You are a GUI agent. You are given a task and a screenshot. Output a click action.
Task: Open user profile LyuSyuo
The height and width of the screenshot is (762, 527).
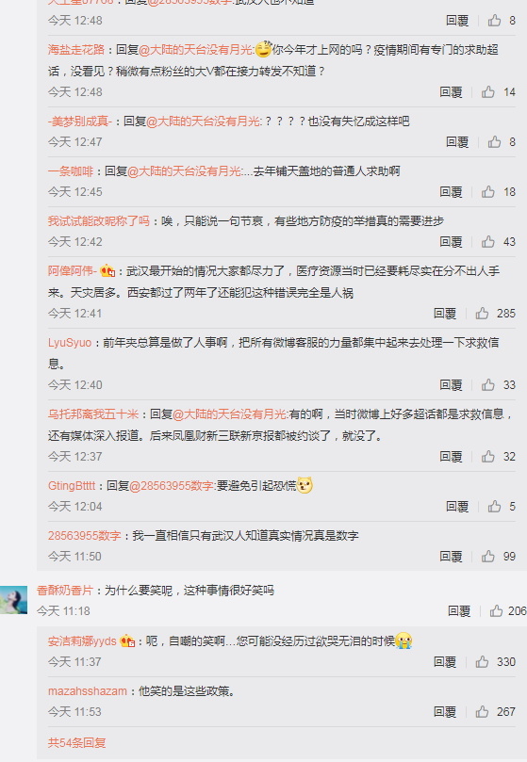70,343
